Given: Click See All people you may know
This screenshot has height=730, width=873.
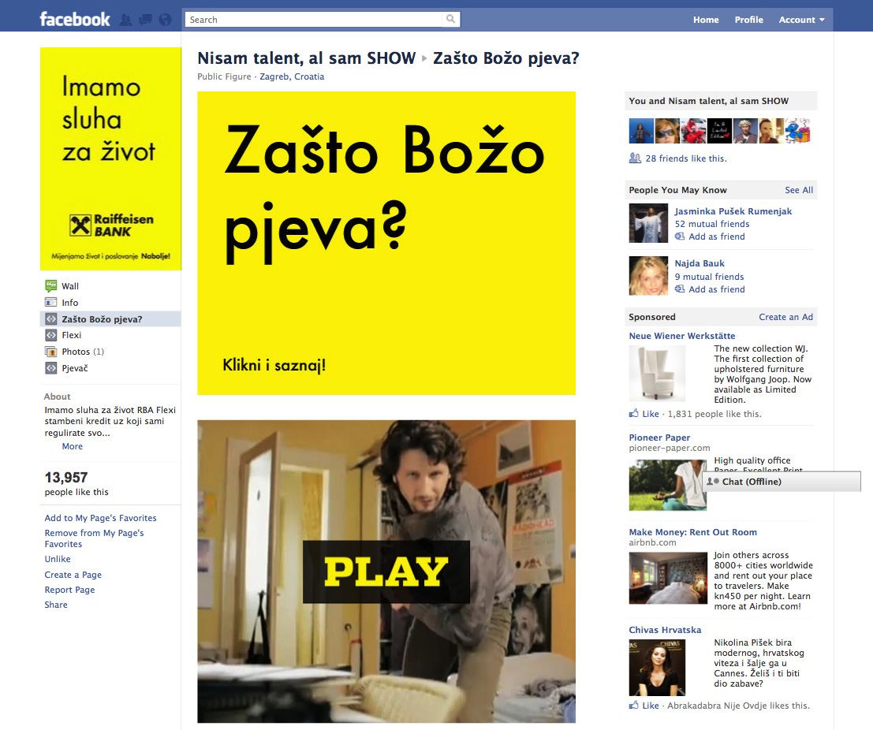Looking at the screenshot, I should [x=799, y=190].
